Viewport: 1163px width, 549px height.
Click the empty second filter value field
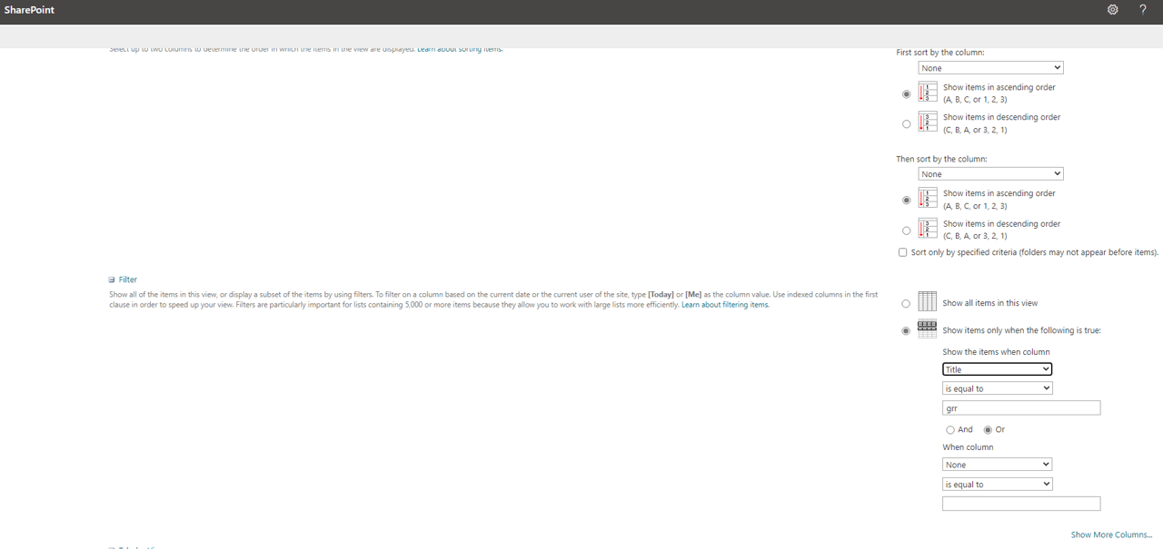pyautogui.click(x=1021, y=504)
